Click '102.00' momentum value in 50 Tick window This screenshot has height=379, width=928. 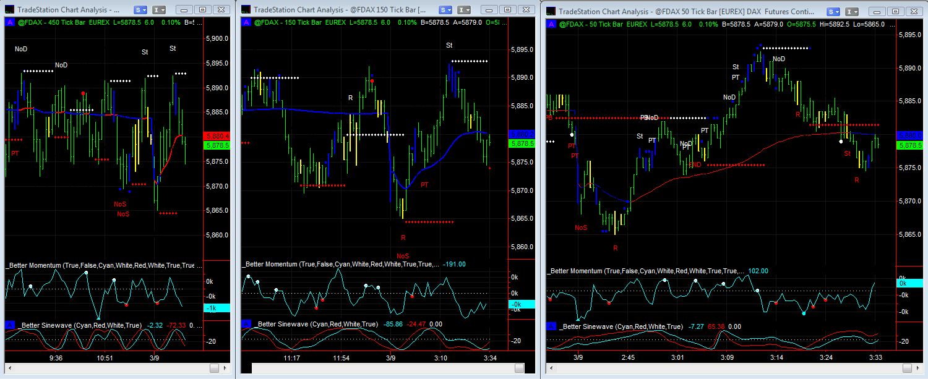757,271
